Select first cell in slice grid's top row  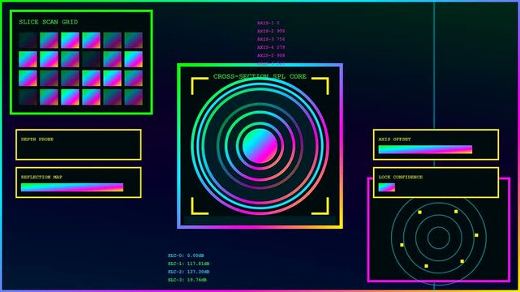click(x=28, y=41)
